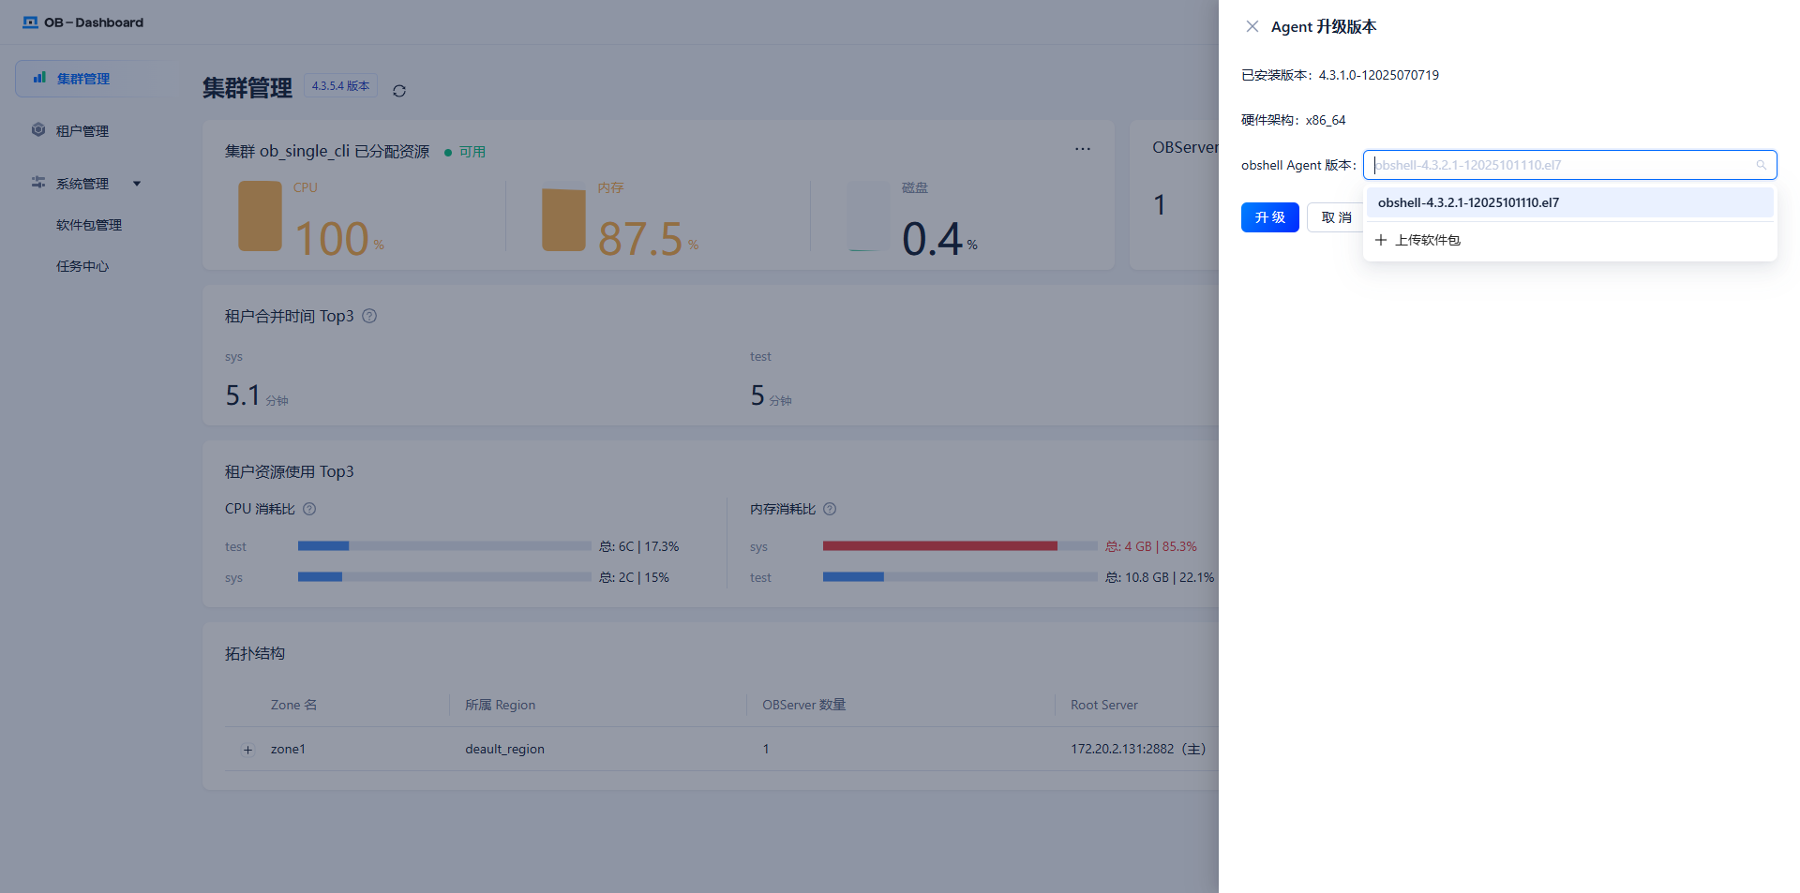The height and width of the screenshot is (893, 1800).
Task: Open 任务中心 submenu item
Action: pos(82,266)
